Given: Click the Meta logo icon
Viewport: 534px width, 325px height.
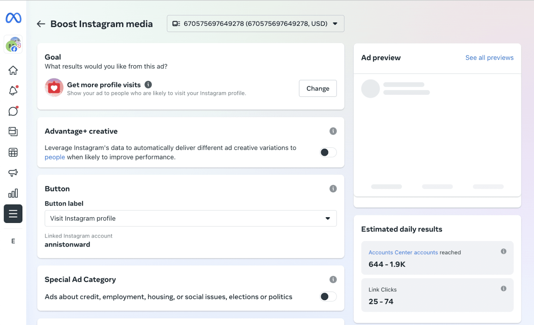Looking at the screenshot, I should (x=13, y=18).
